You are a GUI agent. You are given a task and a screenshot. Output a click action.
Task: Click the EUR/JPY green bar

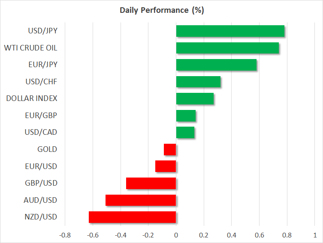(216, 65)
